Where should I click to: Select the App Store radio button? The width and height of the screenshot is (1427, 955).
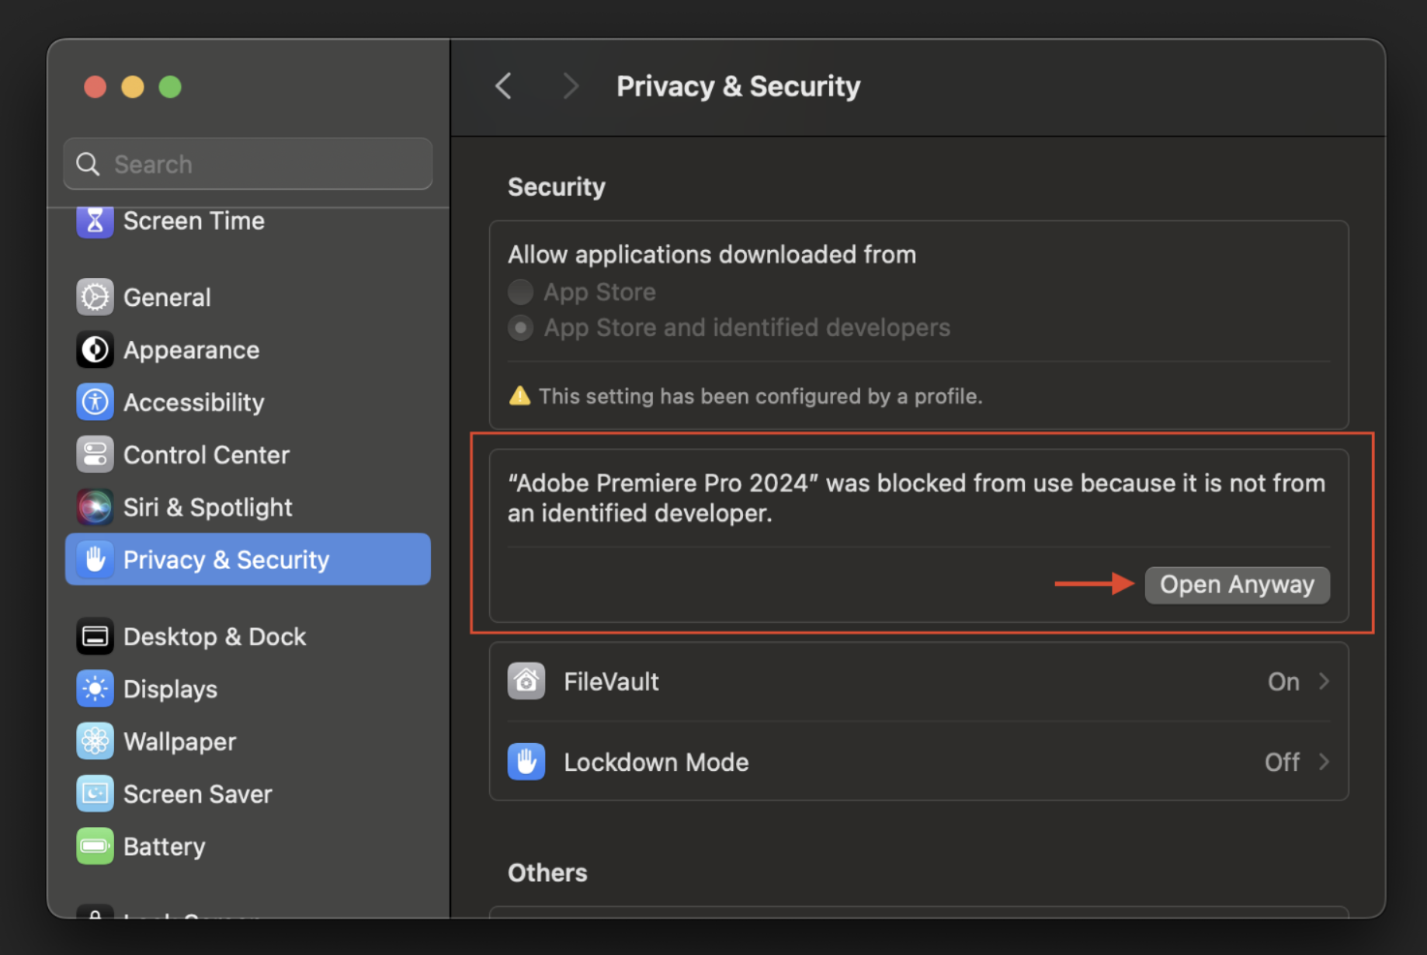520,291
